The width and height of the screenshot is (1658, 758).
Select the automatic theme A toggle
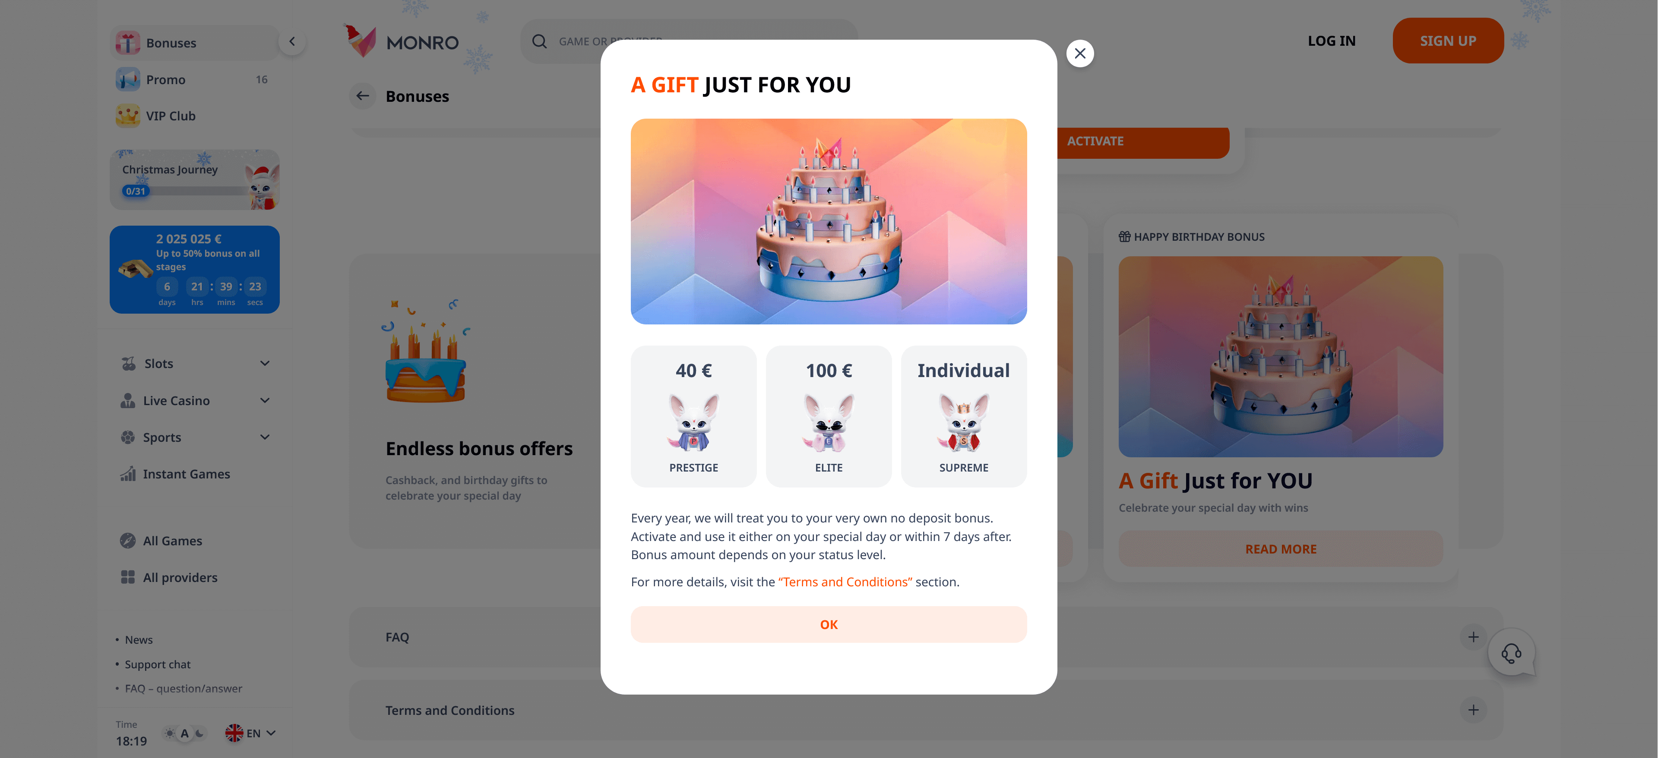pos(185,733)
